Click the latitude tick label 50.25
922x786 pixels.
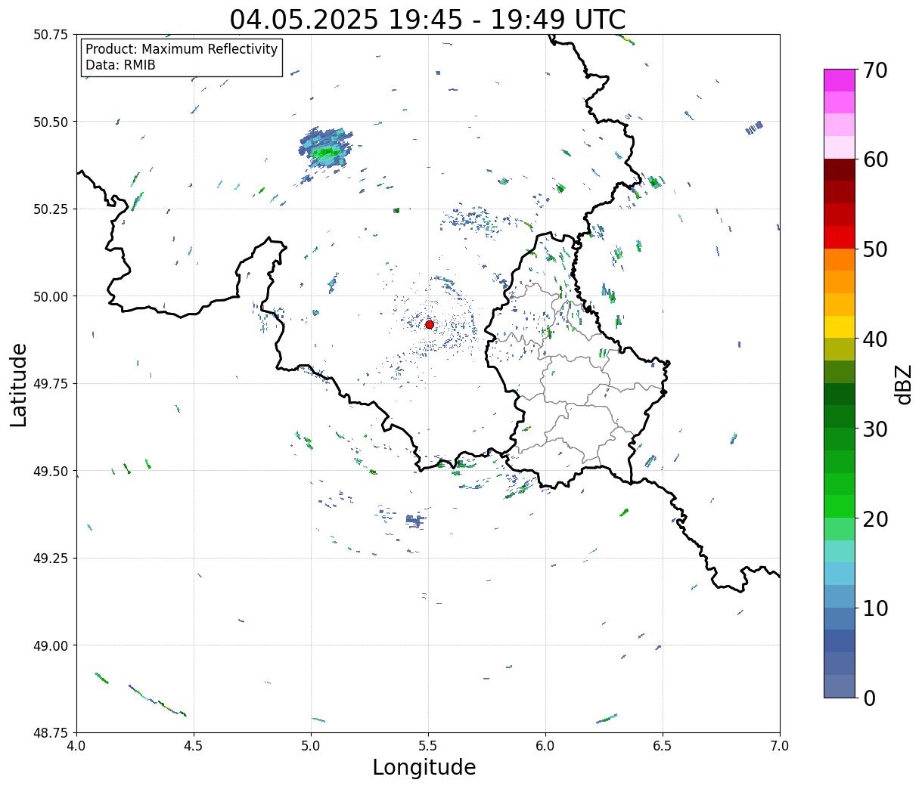tap(51, 209)
